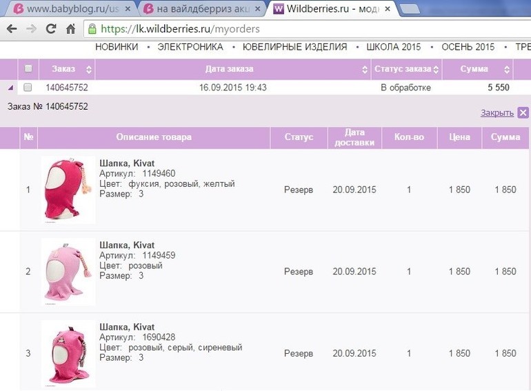Close order details with purple X icon

pyautogui.click(x=523, y=112)
